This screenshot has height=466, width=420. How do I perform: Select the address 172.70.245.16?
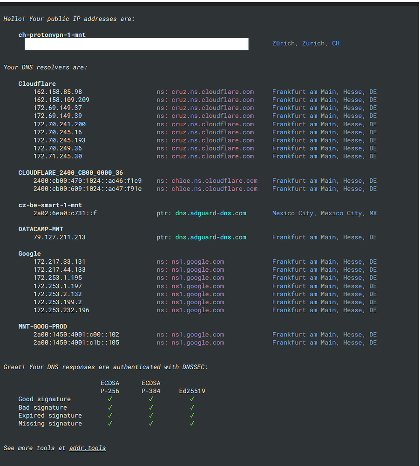pyautogui.click(x=58, y=132)
